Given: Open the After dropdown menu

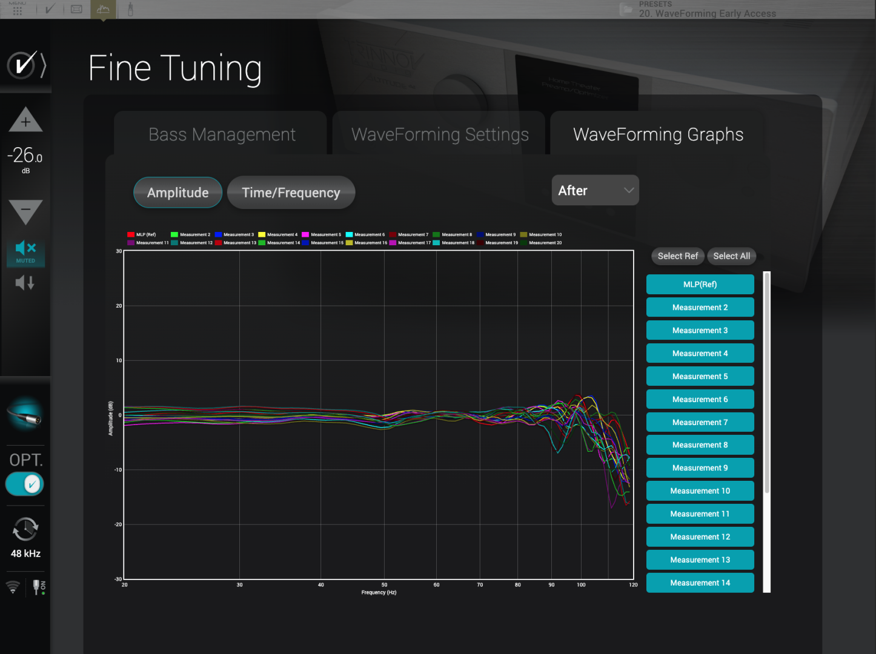Looking at the screenshot, I should point(595,191).
